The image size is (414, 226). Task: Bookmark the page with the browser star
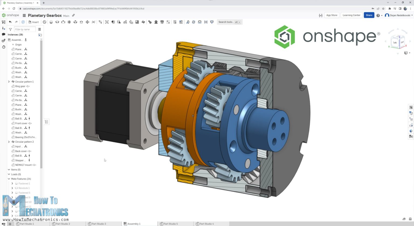coord(383,8)
